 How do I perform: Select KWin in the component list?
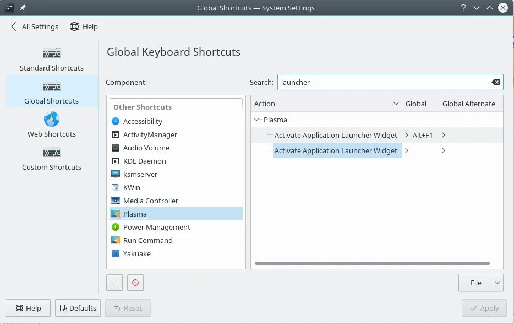pos(132,187)
